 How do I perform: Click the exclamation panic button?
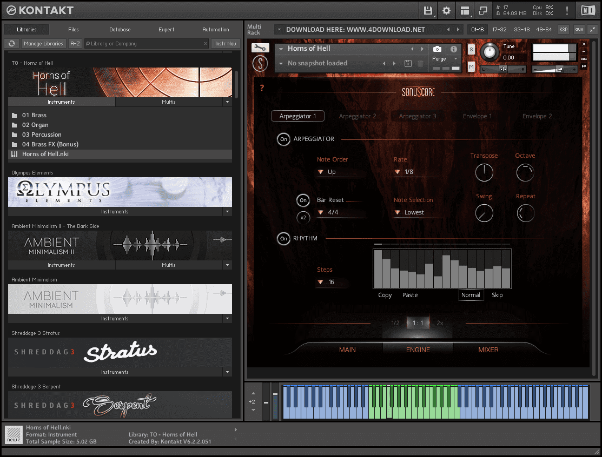click(567, 11)
